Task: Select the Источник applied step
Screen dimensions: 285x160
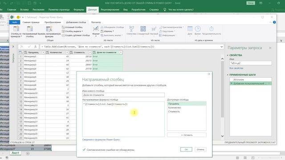Action: (250, 80)
